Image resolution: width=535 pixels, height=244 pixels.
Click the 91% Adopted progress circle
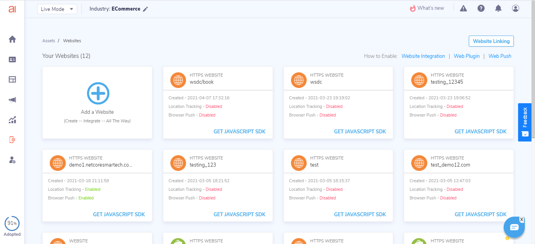tap(12, 224)
